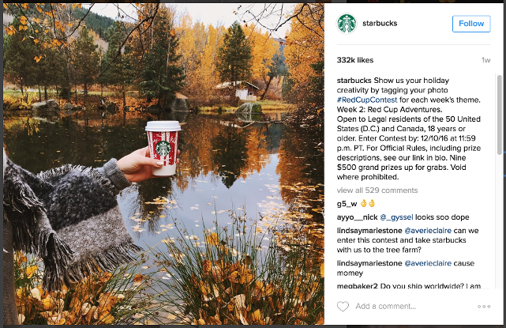Click starbucks username in the caption

[353, 81]
